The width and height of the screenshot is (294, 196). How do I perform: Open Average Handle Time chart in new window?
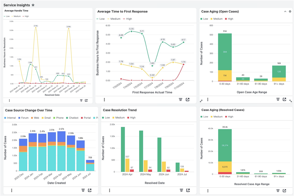coord(86,100)
